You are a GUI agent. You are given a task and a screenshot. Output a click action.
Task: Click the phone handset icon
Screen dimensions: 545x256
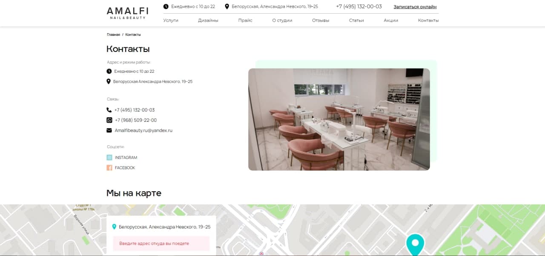109,110
